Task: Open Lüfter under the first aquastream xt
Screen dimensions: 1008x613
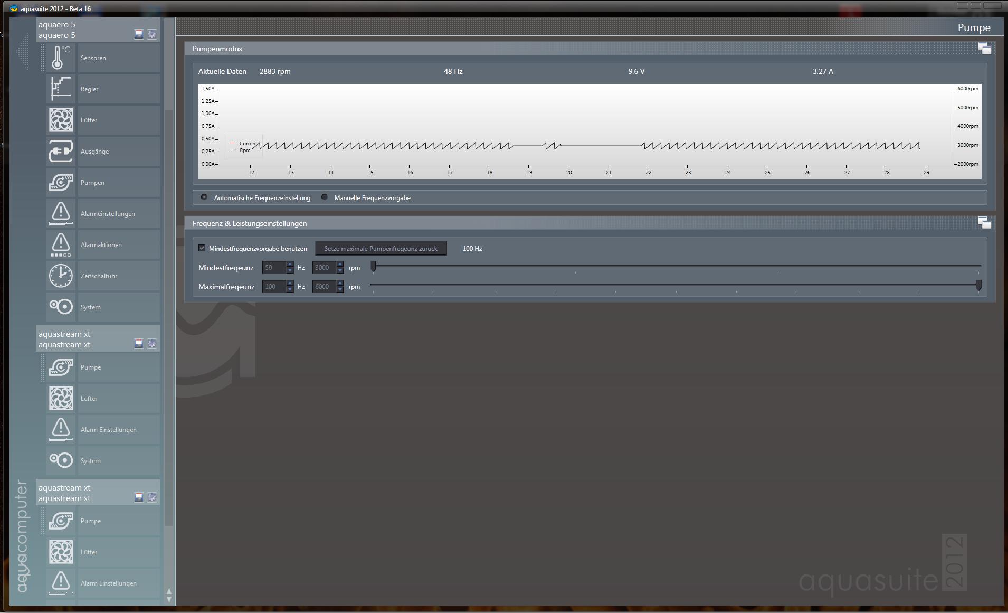Action: pyautogui.click(x=103, y=399)
